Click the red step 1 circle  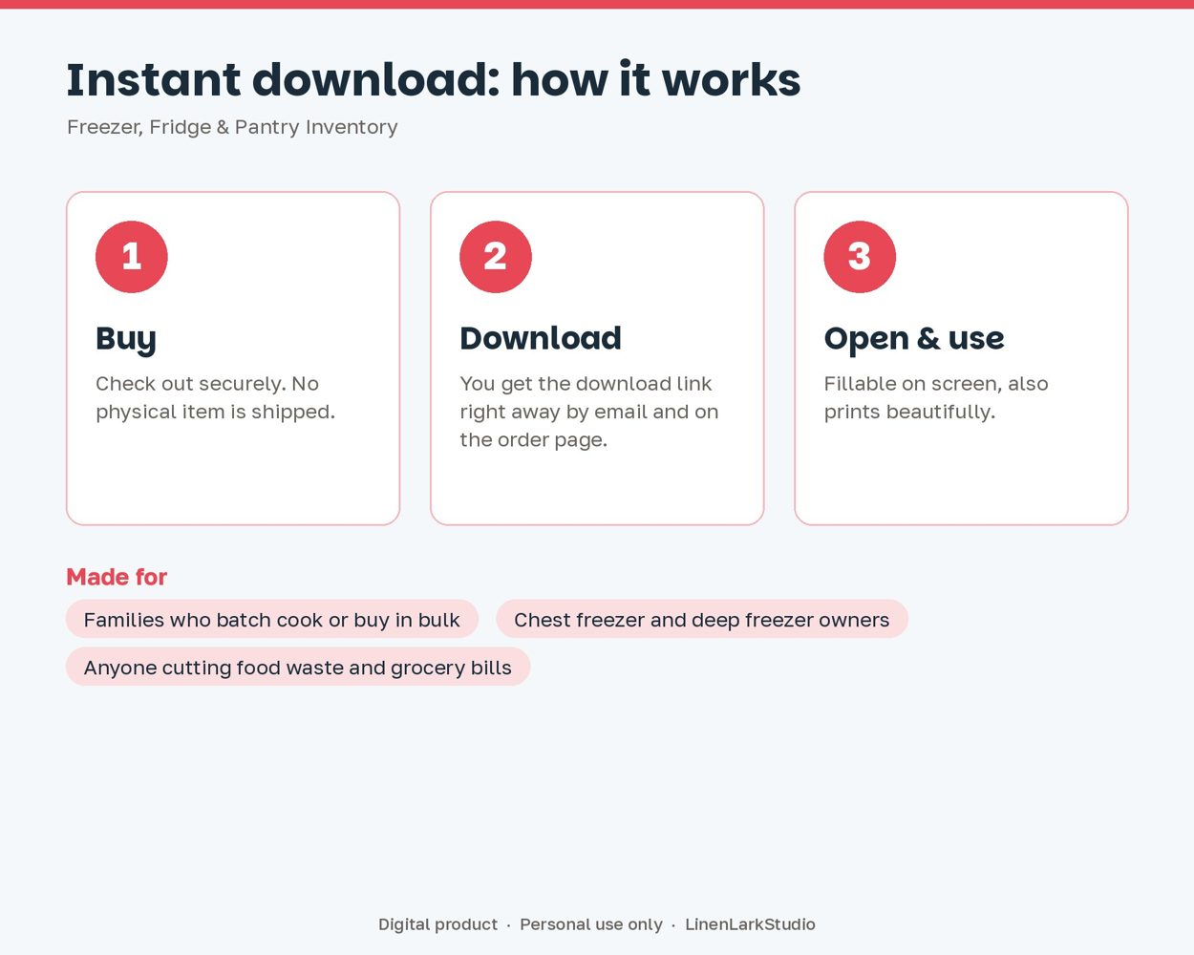pyautogui.click(x=132, y=257)
